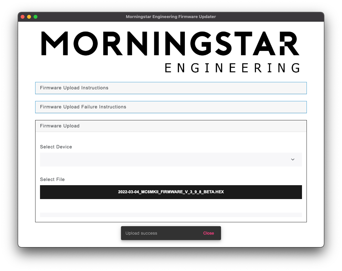
Task: Click the MORNINGSTAR logo wordmark
Action: [x=170, y=44]
